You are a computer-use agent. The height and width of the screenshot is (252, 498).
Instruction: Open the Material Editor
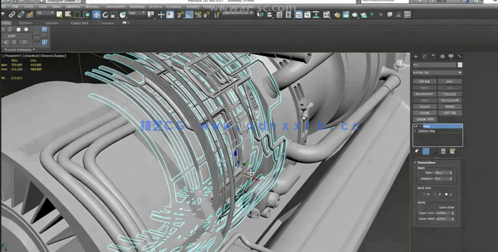coord(326,15)
